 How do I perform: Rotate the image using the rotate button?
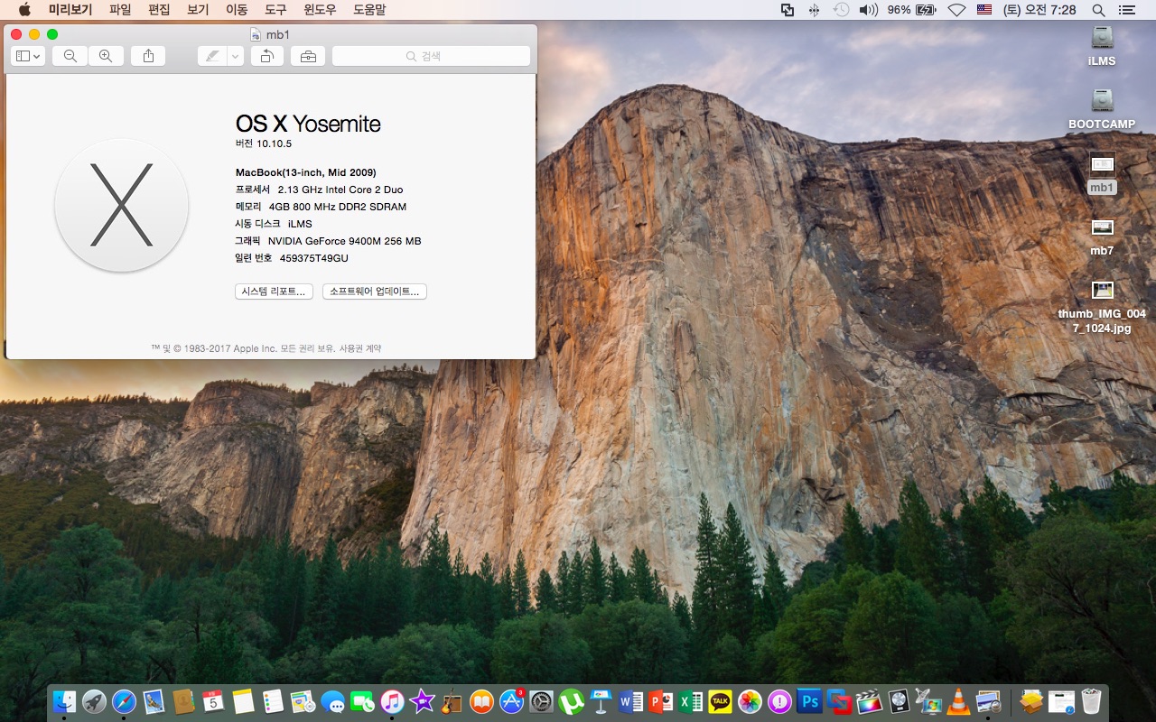point(266,56)
